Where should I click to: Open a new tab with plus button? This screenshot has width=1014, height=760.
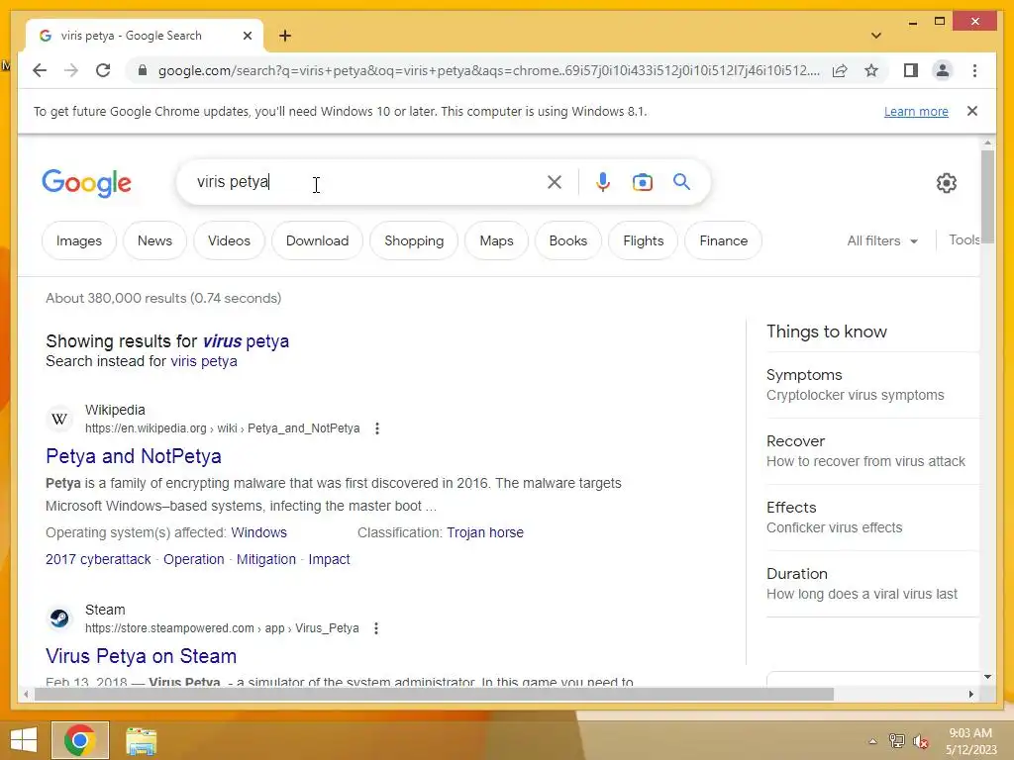click(x=285, y=36)
